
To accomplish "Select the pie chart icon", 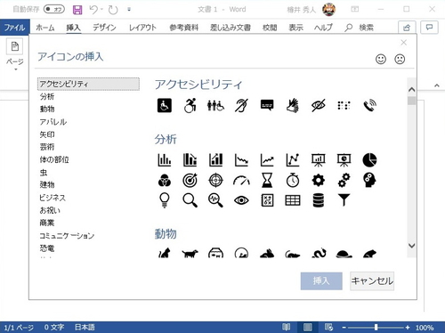I will (x=369, y=160).
